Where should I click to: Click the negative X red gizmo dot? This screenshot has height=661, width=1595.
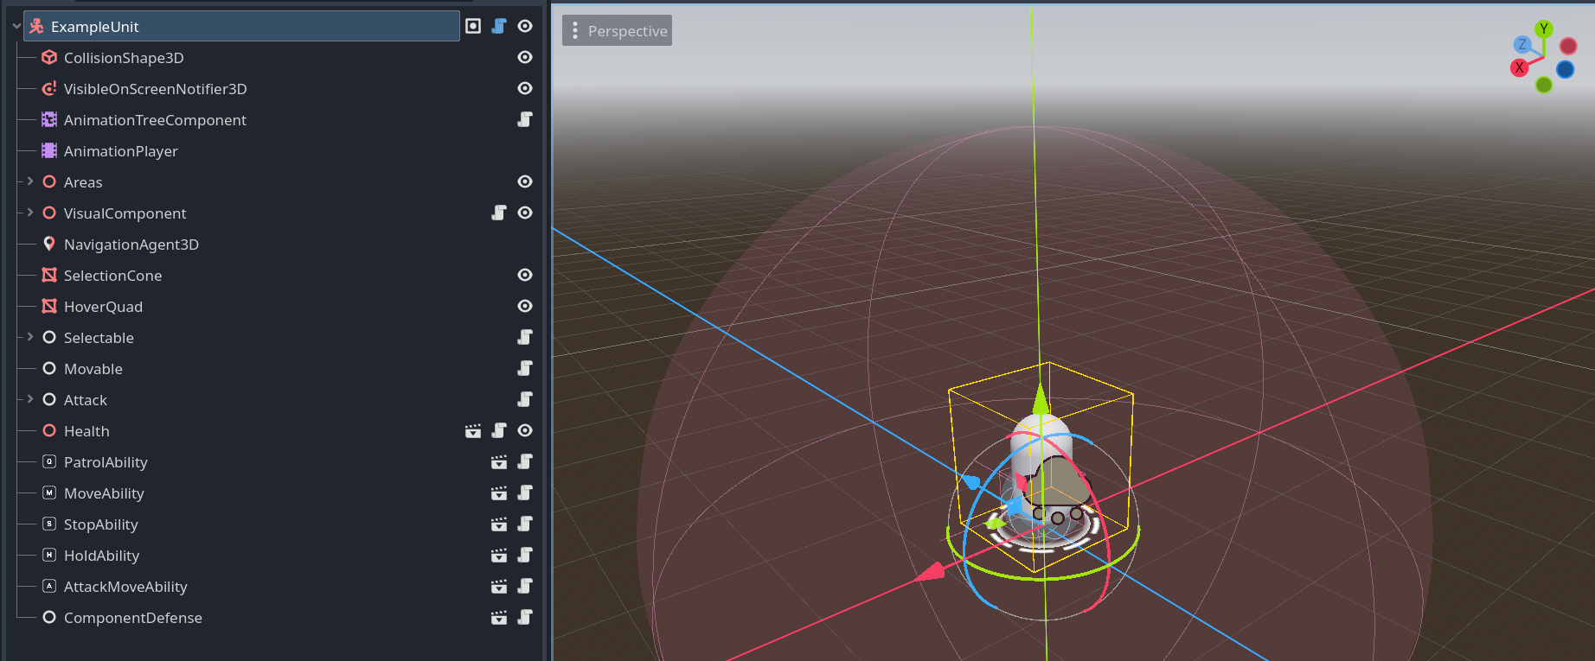click(1568, 46)
